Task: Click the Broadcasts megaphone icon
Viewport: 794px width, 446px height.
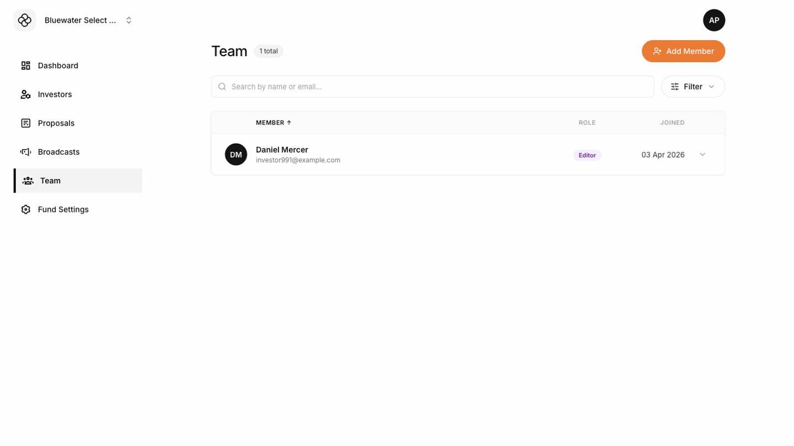Action: [x=26, y=152]
